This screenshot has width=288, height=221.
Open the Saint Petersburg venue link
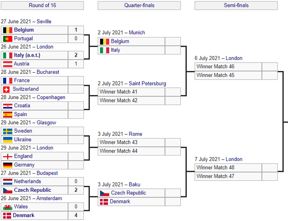147,83
